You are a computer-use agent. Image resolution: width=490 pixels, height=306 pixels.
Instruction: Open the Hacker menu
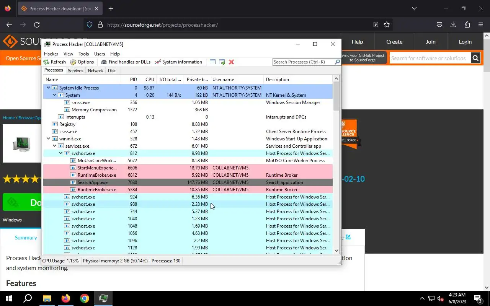tap(51, 54)
